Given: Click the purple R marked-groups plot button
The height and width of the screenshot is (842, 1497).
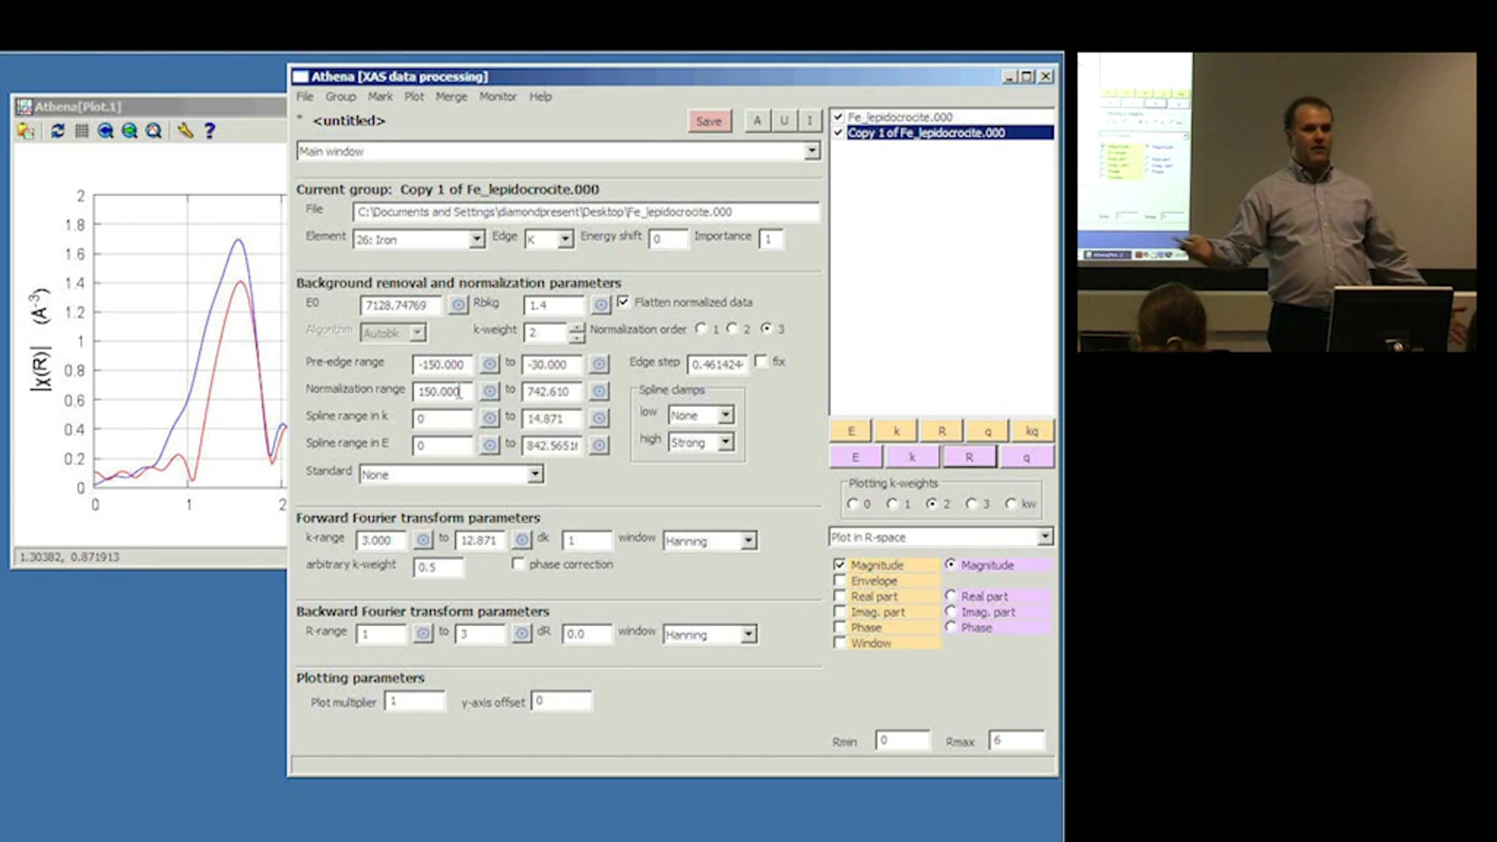Looking at the screenshot, I should point(969,457).
